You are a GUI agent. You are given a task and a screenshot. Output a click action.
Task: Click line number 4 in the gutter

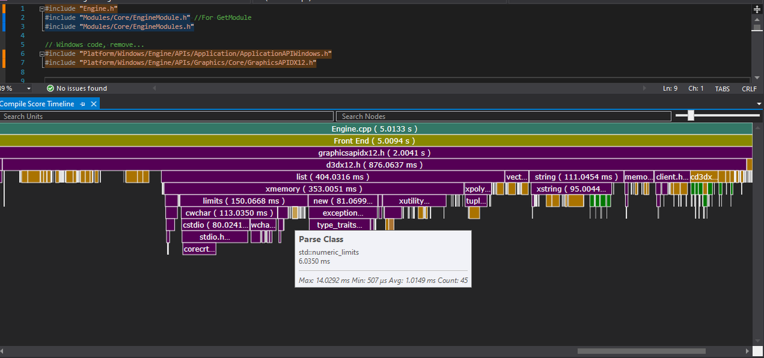(22, 36)
